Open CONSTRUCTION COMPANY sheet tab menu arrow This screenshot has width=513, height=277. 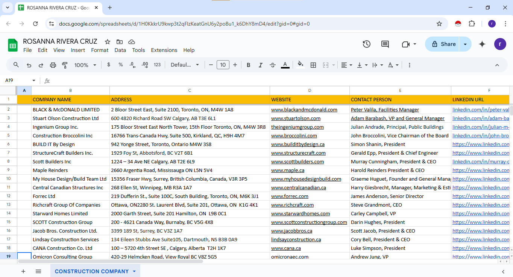click(x=134, y=271)
